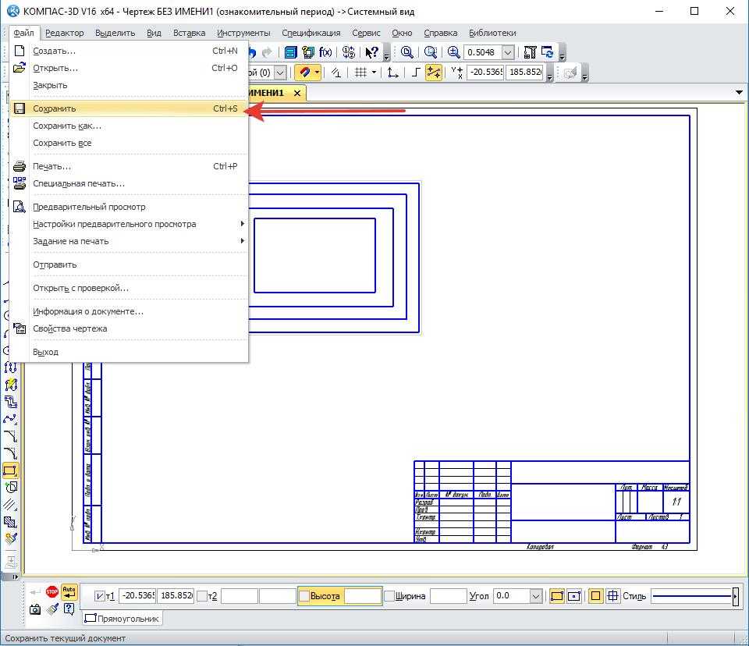Open the Стиль line style dropdown
The height and width of the screenshot is (646, 749).
[x=735, y=596]
